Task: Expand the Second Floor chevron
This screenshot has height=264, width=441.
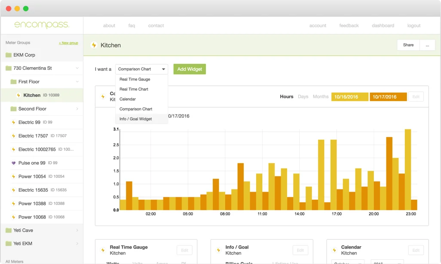Action: (77, 109)
